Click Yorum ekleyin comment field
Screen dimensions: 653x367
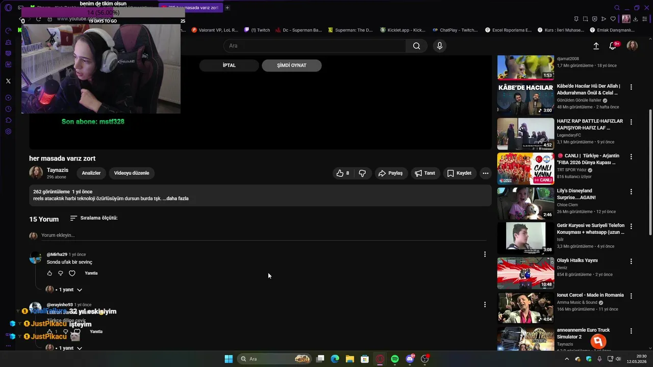[x=264, y=235]
